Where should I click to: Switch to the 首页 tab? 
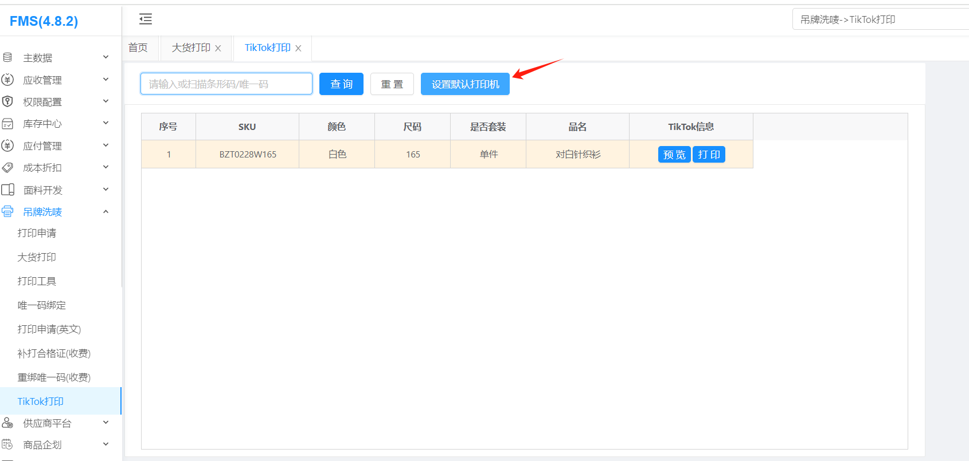click(x=138, y=48)
